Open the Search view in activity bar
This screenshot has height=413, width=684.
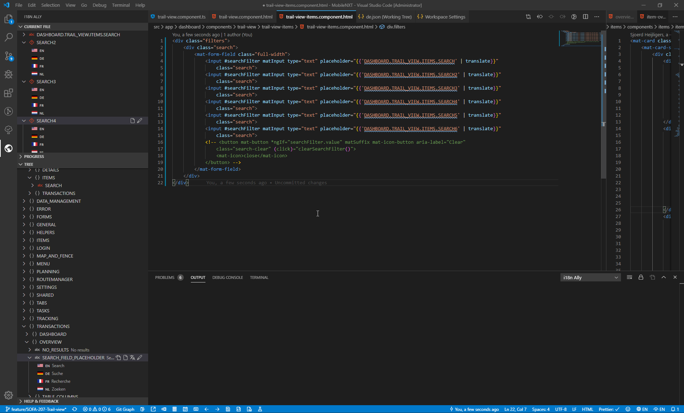point(9,37)
